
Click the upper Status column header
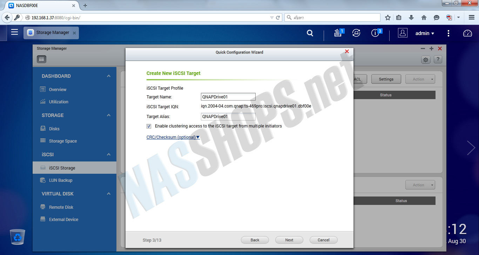click(386, 95)
